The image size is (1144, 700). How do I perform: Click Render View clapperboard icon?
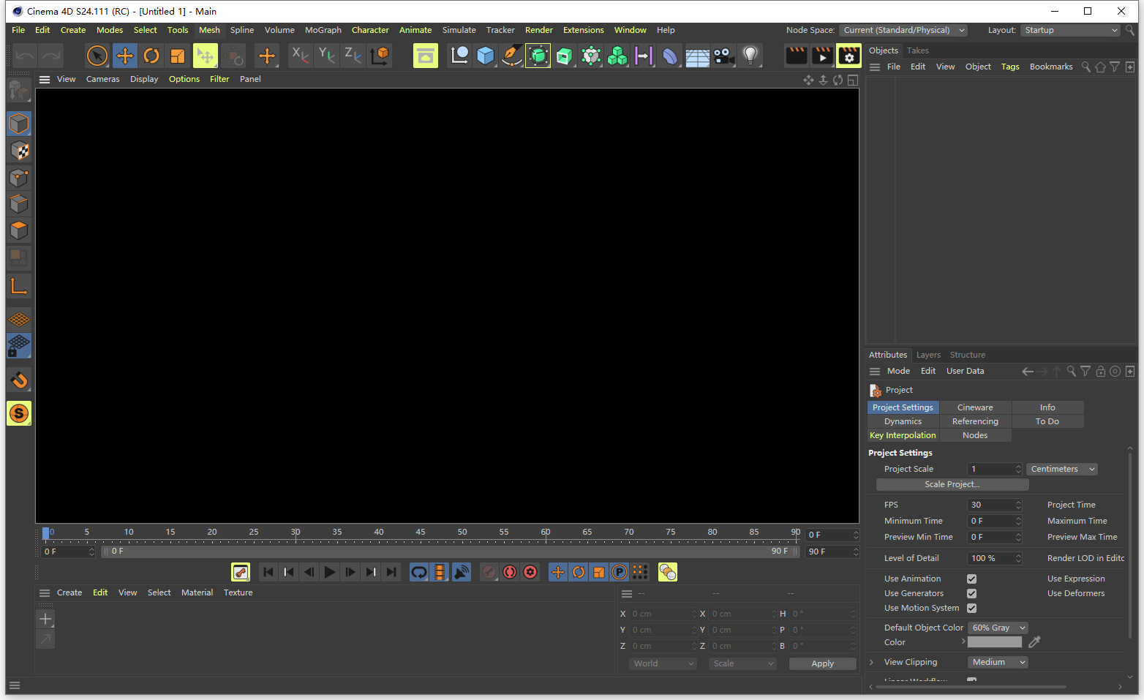[796, 56]
